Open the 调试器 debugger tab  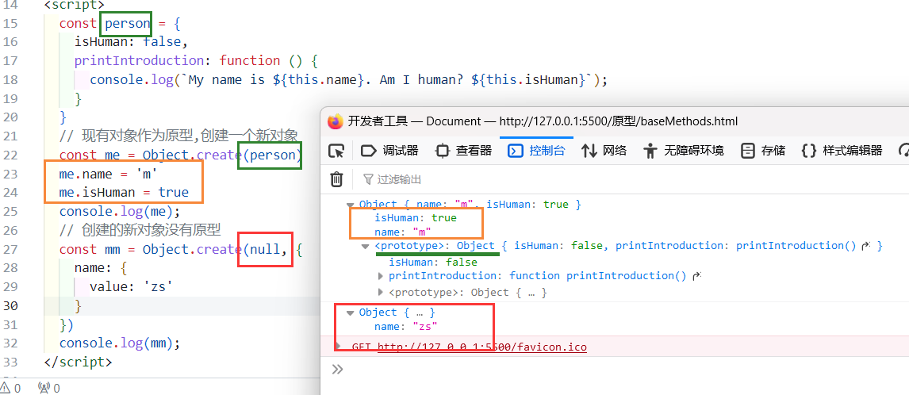tap(389, 151)
